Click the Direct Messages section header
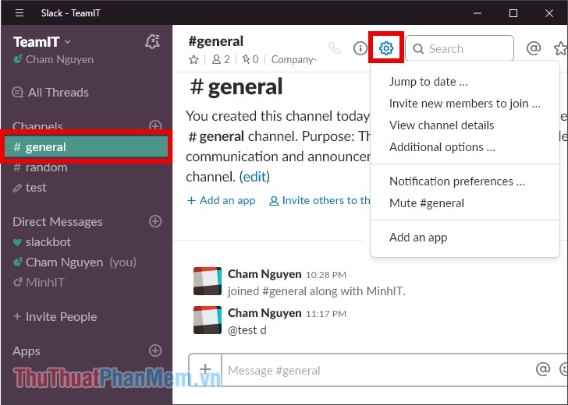 click(58, 222)
